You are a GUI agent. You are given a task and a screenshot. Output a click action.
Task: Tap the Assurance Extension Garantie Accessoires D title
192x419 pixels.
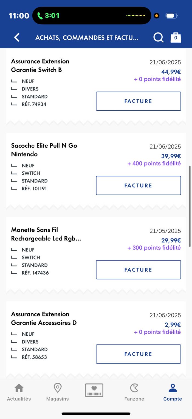(x=44, y=318)
